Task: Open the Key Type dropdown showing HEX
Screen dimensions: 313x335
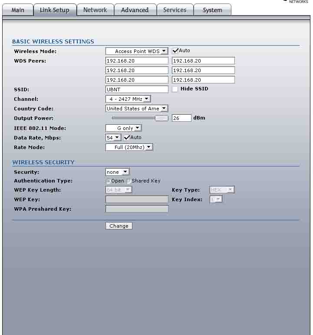Action: pyautogui.click(x=222, y=190)
